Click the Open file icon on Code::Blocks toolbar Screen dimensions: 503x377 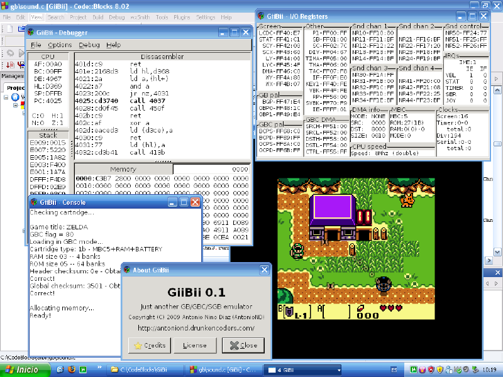point(21,28)
